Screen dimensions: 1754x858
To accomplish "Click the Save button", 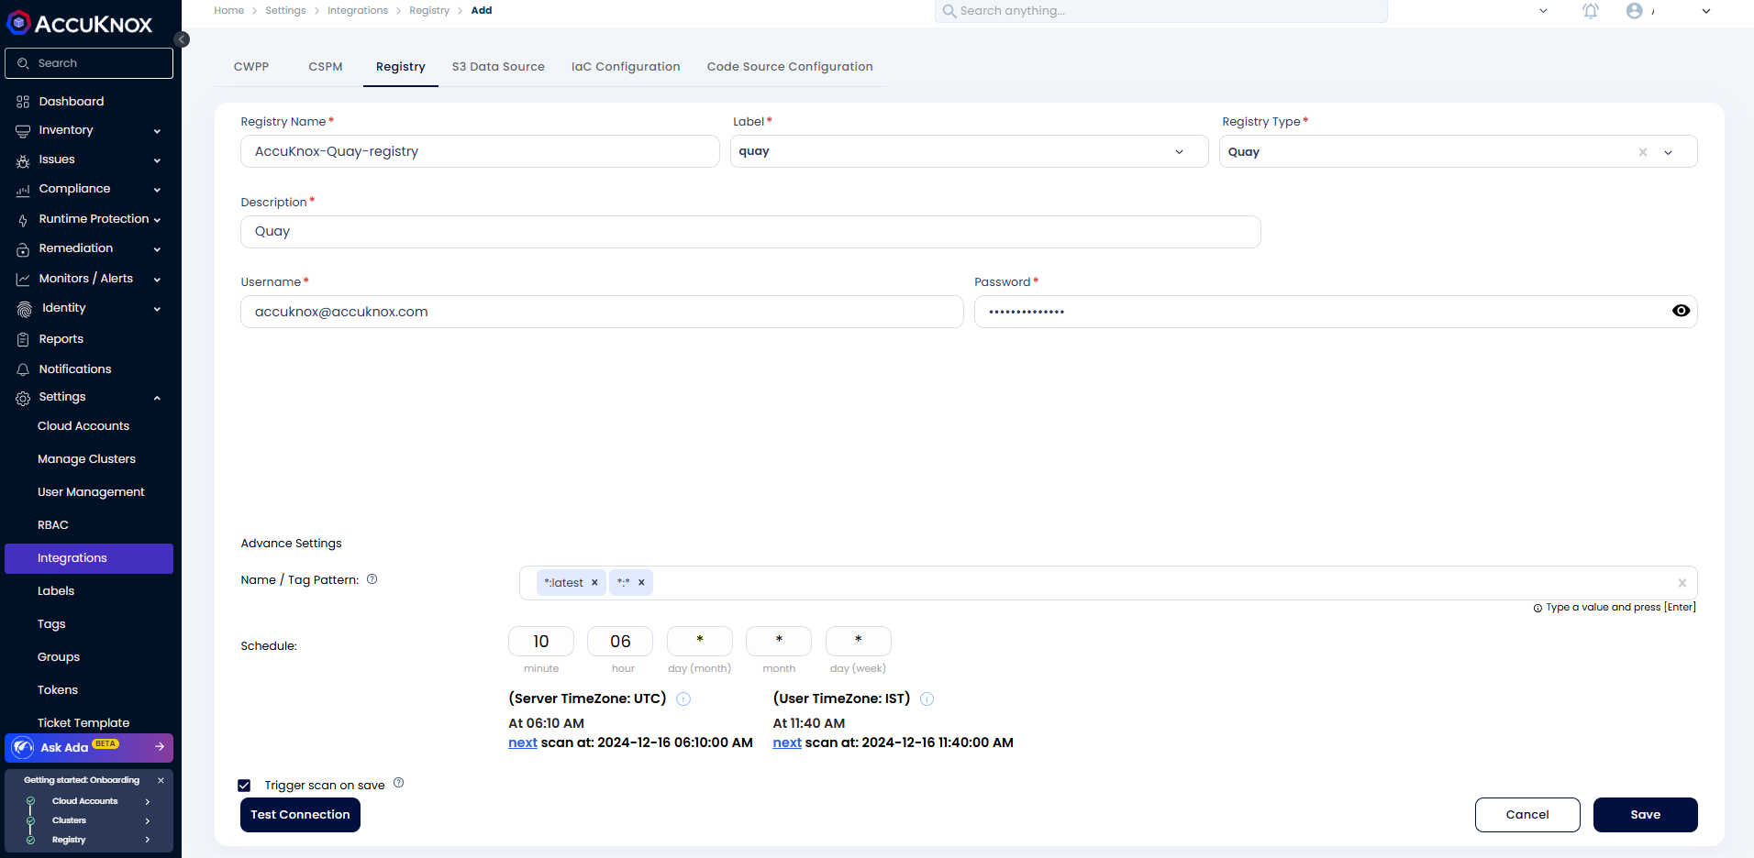I will pyautogui.click(x=1645, y=815).
